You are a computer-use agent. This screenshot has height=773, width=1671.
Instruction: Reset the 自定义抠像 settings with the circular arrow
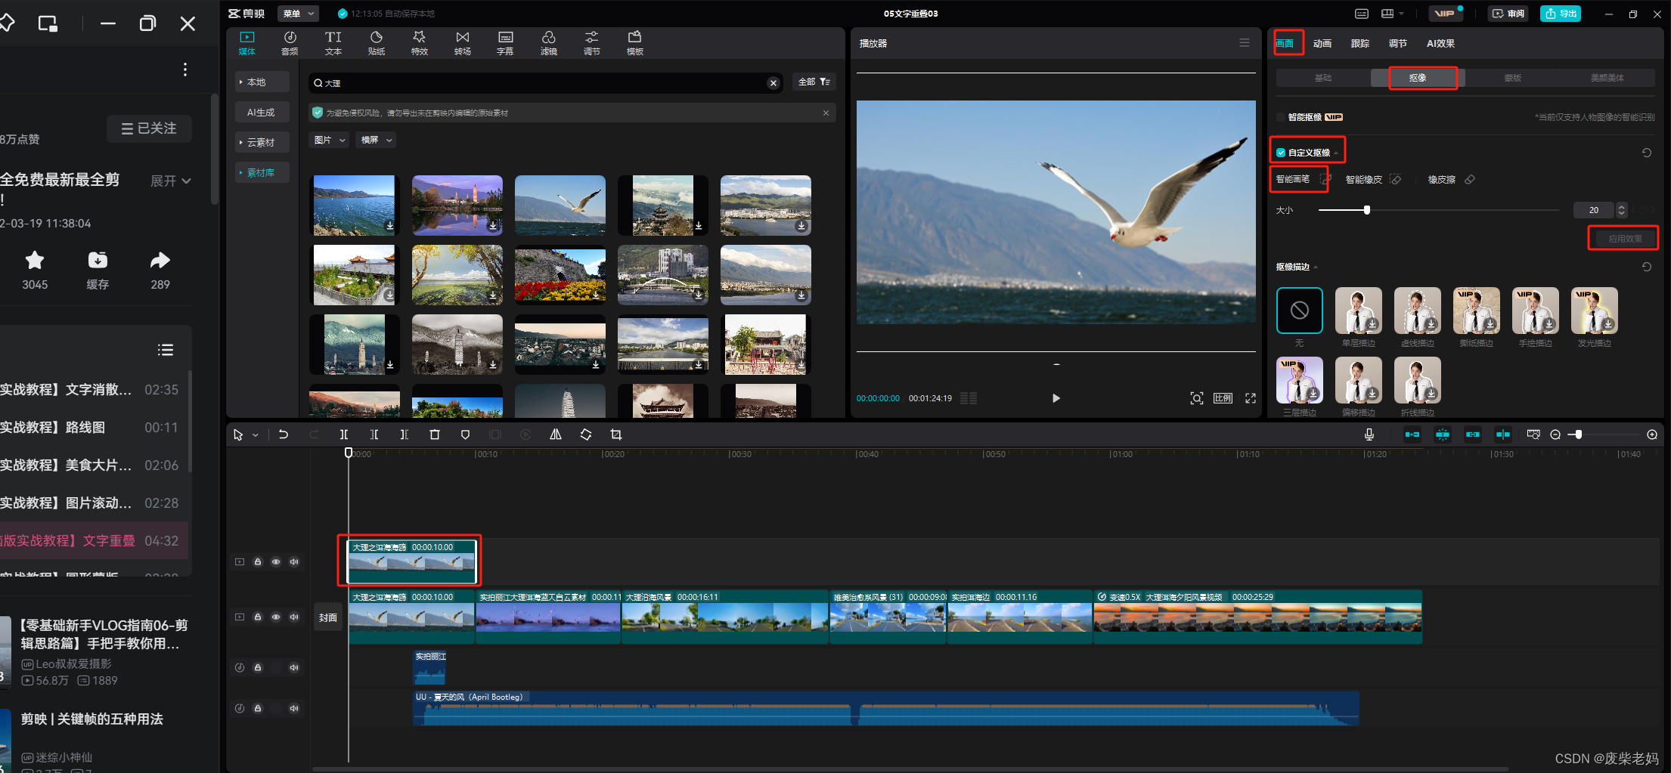pyautogui.click(x=1647, y=153)
